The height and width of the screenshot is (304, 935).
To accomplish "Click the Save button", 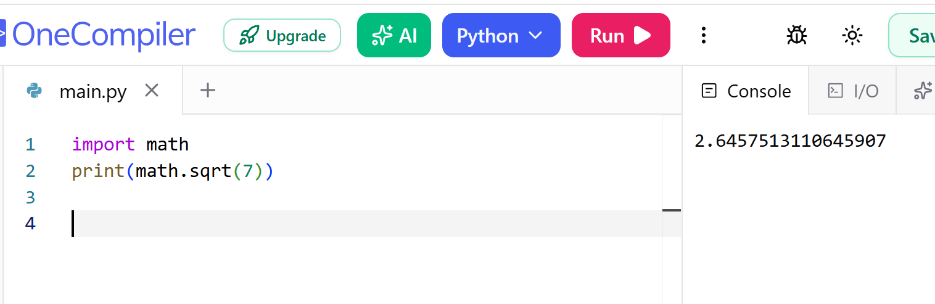I will pos(913,36).
